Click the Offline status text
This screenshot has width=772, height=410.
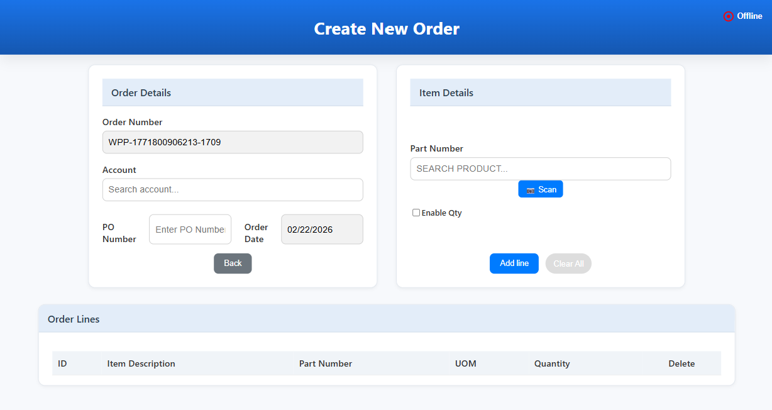pos(749,16)
